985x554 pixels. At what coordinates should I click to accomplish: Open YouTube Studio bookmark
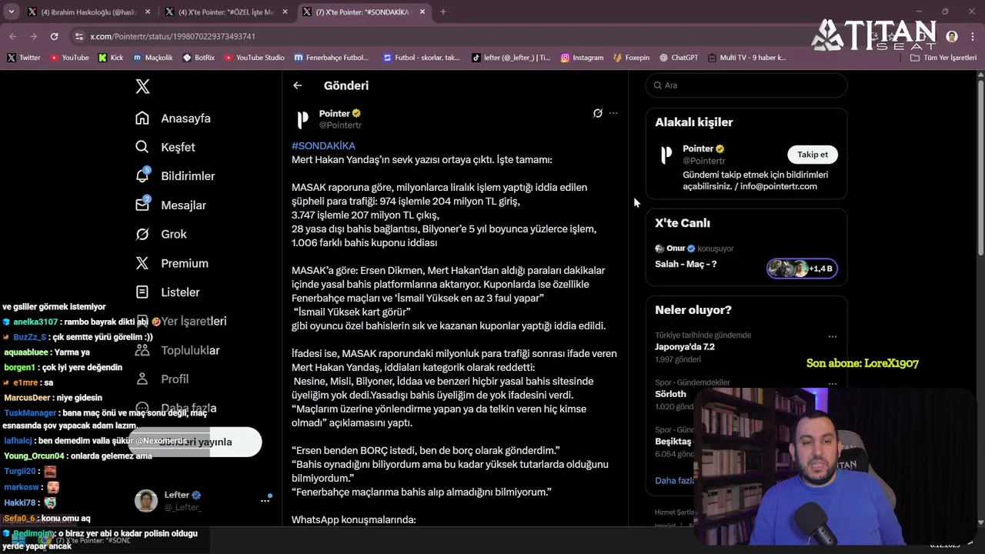click(253, 58)
